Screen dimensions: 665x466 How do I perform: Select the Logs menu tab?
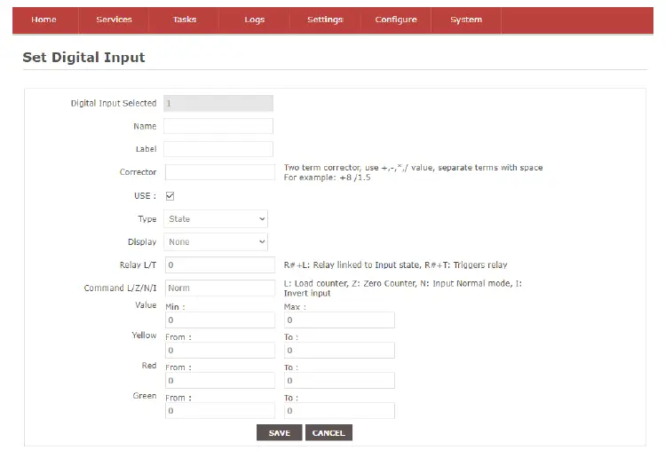[x=255, y=20]
